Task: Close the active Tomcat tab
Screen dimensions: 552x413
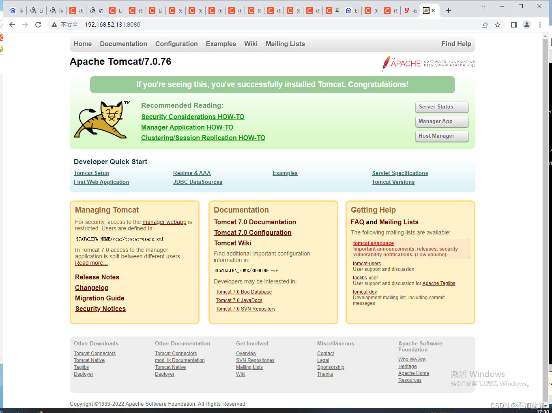Action: (433, 11)
